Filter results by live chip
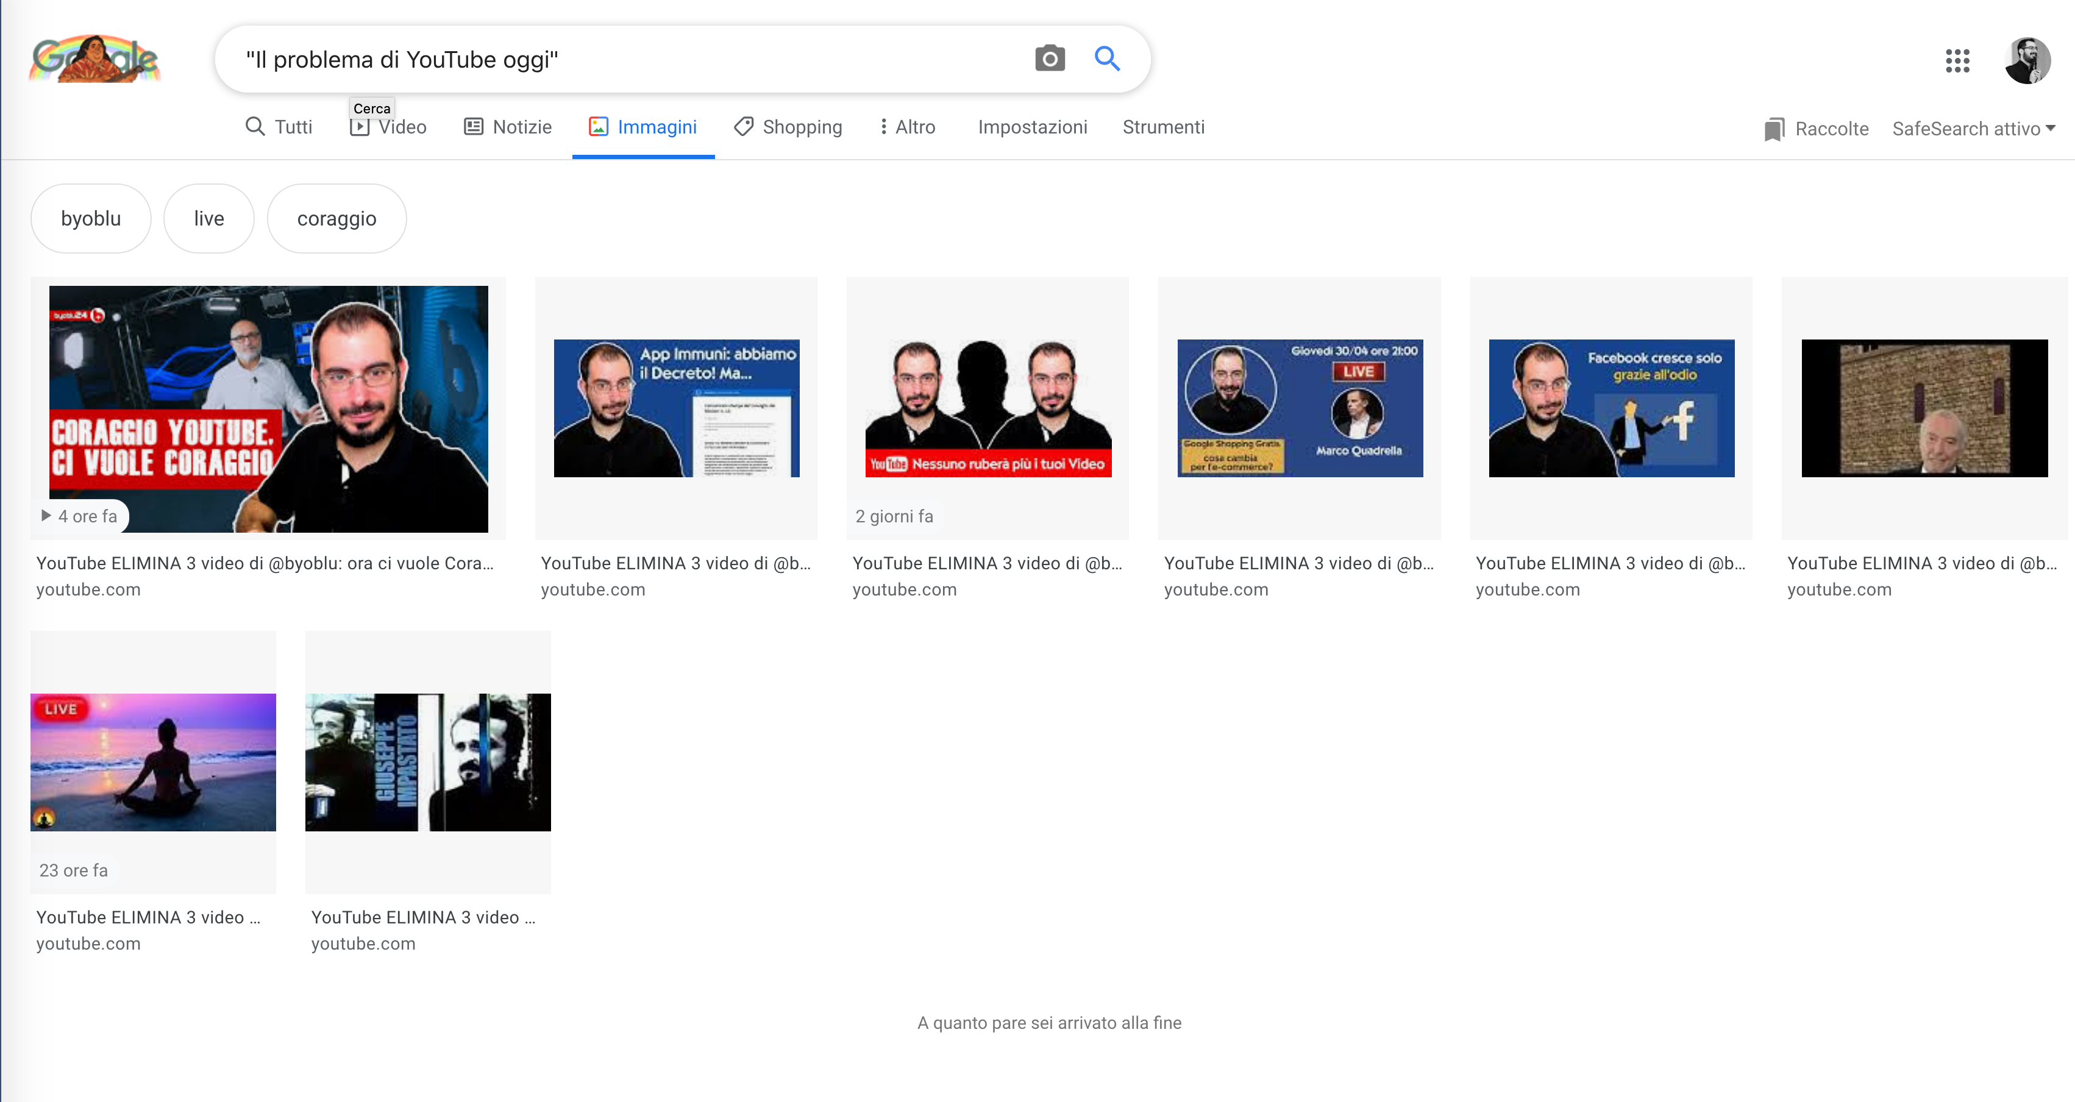The image size is (2075, 1102). [x=208, y=218]
